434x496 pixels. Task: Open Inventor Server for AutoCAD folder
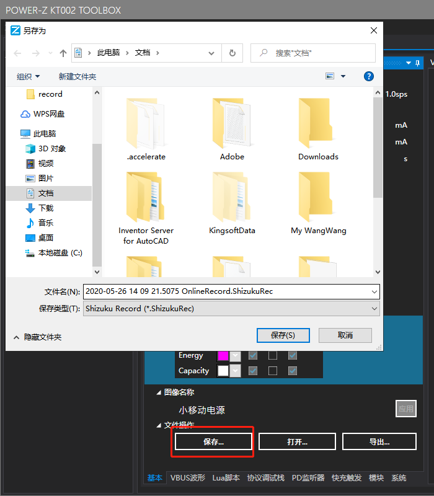tap(146, 208)
